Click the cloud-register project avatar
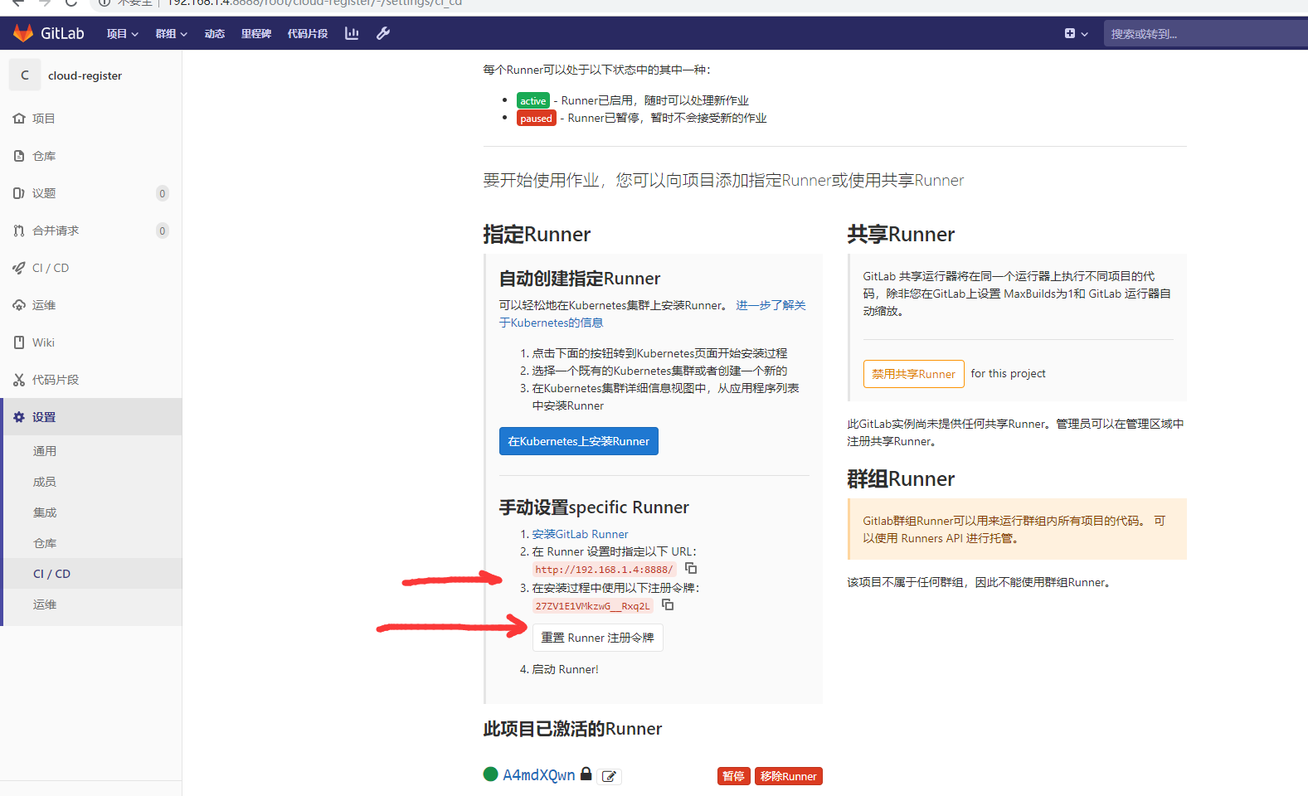Image resolution: width=1308 pixels, height=796 pixels. click(25, 75)
